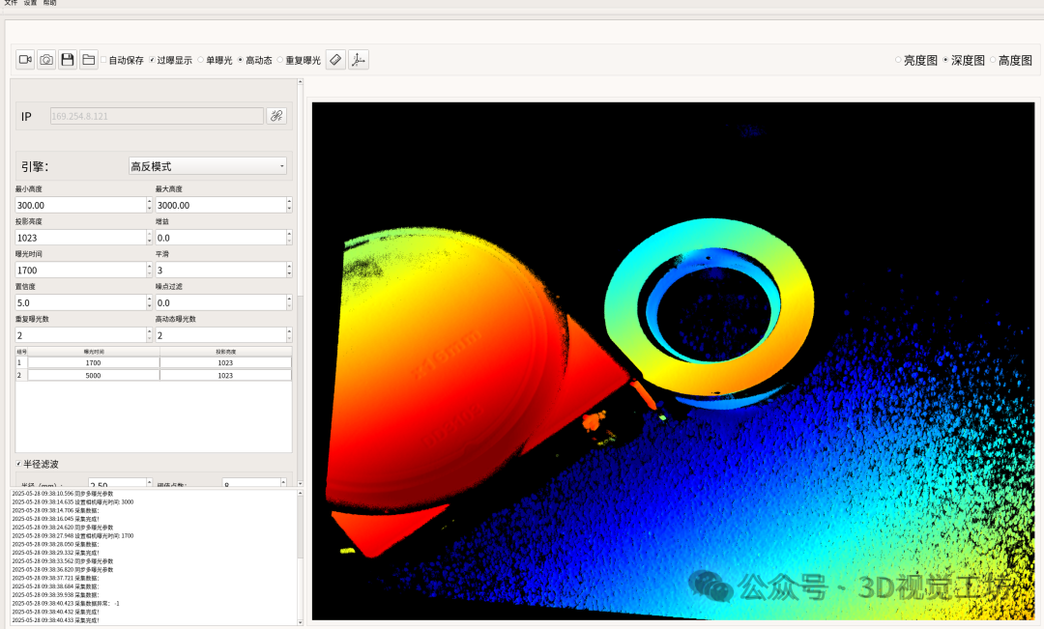Open the 3D coordinate axes view
Screen dimensions: 1044x629
[x=359, y=60]
